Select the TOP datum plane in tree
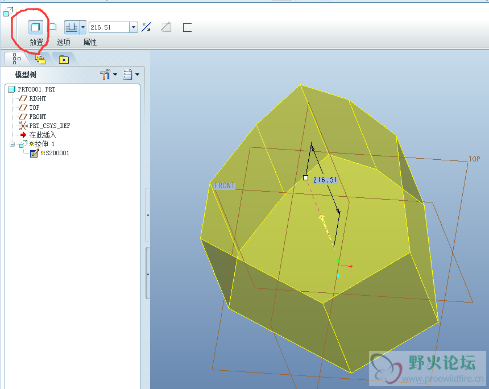The image size is (489, 389). tap(34, 107)
